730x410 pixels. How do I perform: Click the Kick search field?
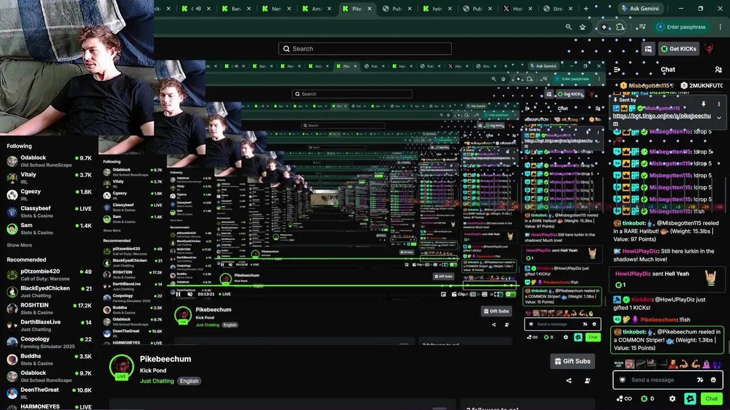click(x=365, y=49)
